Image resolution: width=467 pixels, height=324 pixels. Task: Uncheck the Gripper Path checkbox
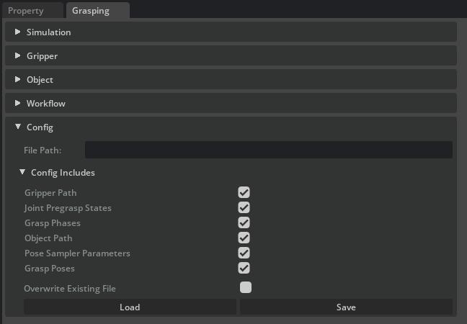[x=244, y=192]
